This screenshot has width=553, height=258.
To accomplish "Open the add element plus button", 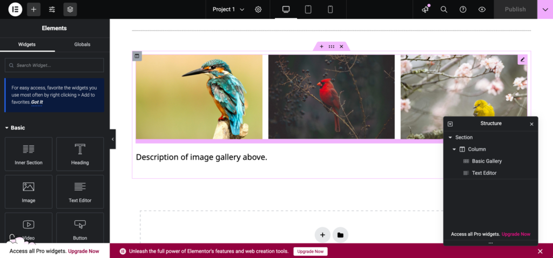I will tap(33, 10).
